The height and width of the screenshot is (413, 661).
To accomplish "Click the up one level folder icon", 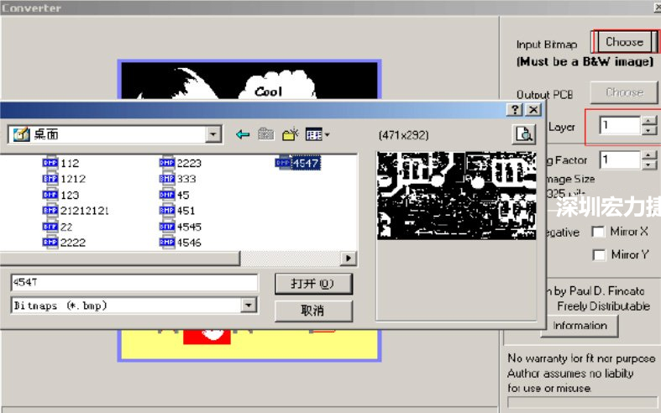I will pyautogui.click(x=267, y=134).
